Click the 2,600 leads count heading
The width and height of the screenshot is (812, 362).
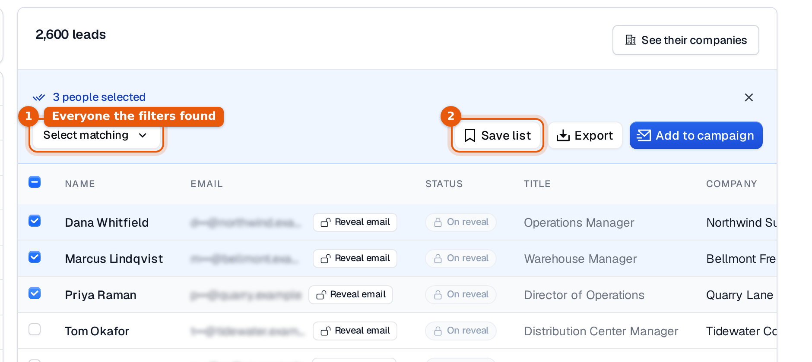pos(71,34)
